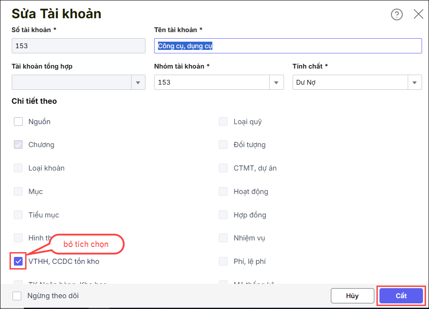Select the Loại quỹ checkbox
Image resolution: width=429 pixels, height=309 pixels.
click(223, 122)
